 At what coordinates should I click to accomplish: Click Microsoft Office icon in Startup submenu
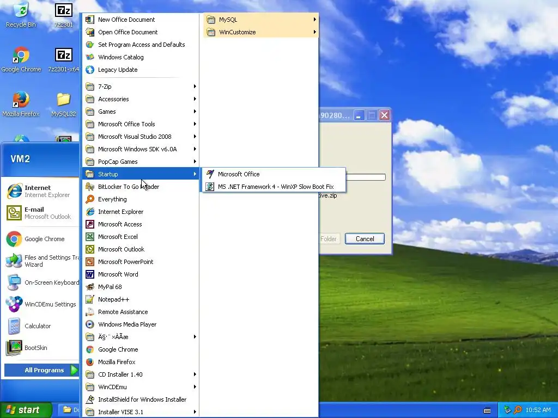(x=210, y=174)
